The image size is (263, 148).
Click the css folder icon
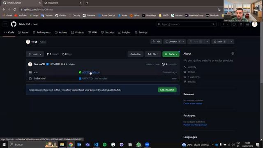click(30, 72)
